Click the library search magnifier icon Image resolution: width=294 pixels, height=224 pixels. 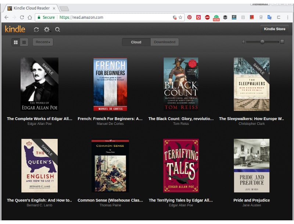point(58,29)
